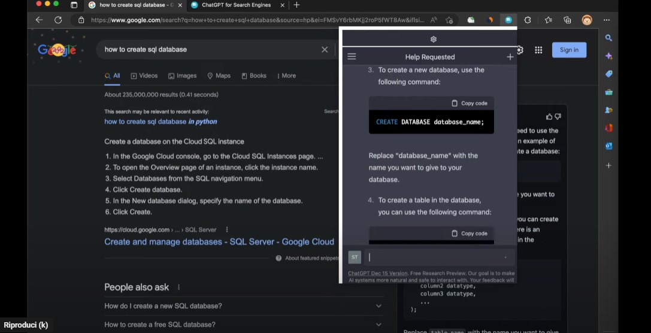
Task: Click the Google search query field
Action: click(x=212, y=49)
